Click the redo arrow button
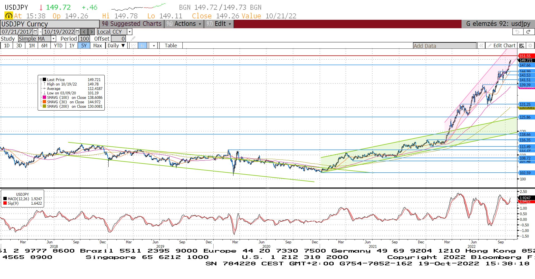The height and width of the screenshot is (279, 535). [x=528, y=32]
